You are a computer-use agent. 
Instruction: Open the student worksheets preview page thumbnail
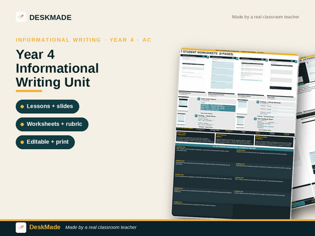(x=234, y=134)
